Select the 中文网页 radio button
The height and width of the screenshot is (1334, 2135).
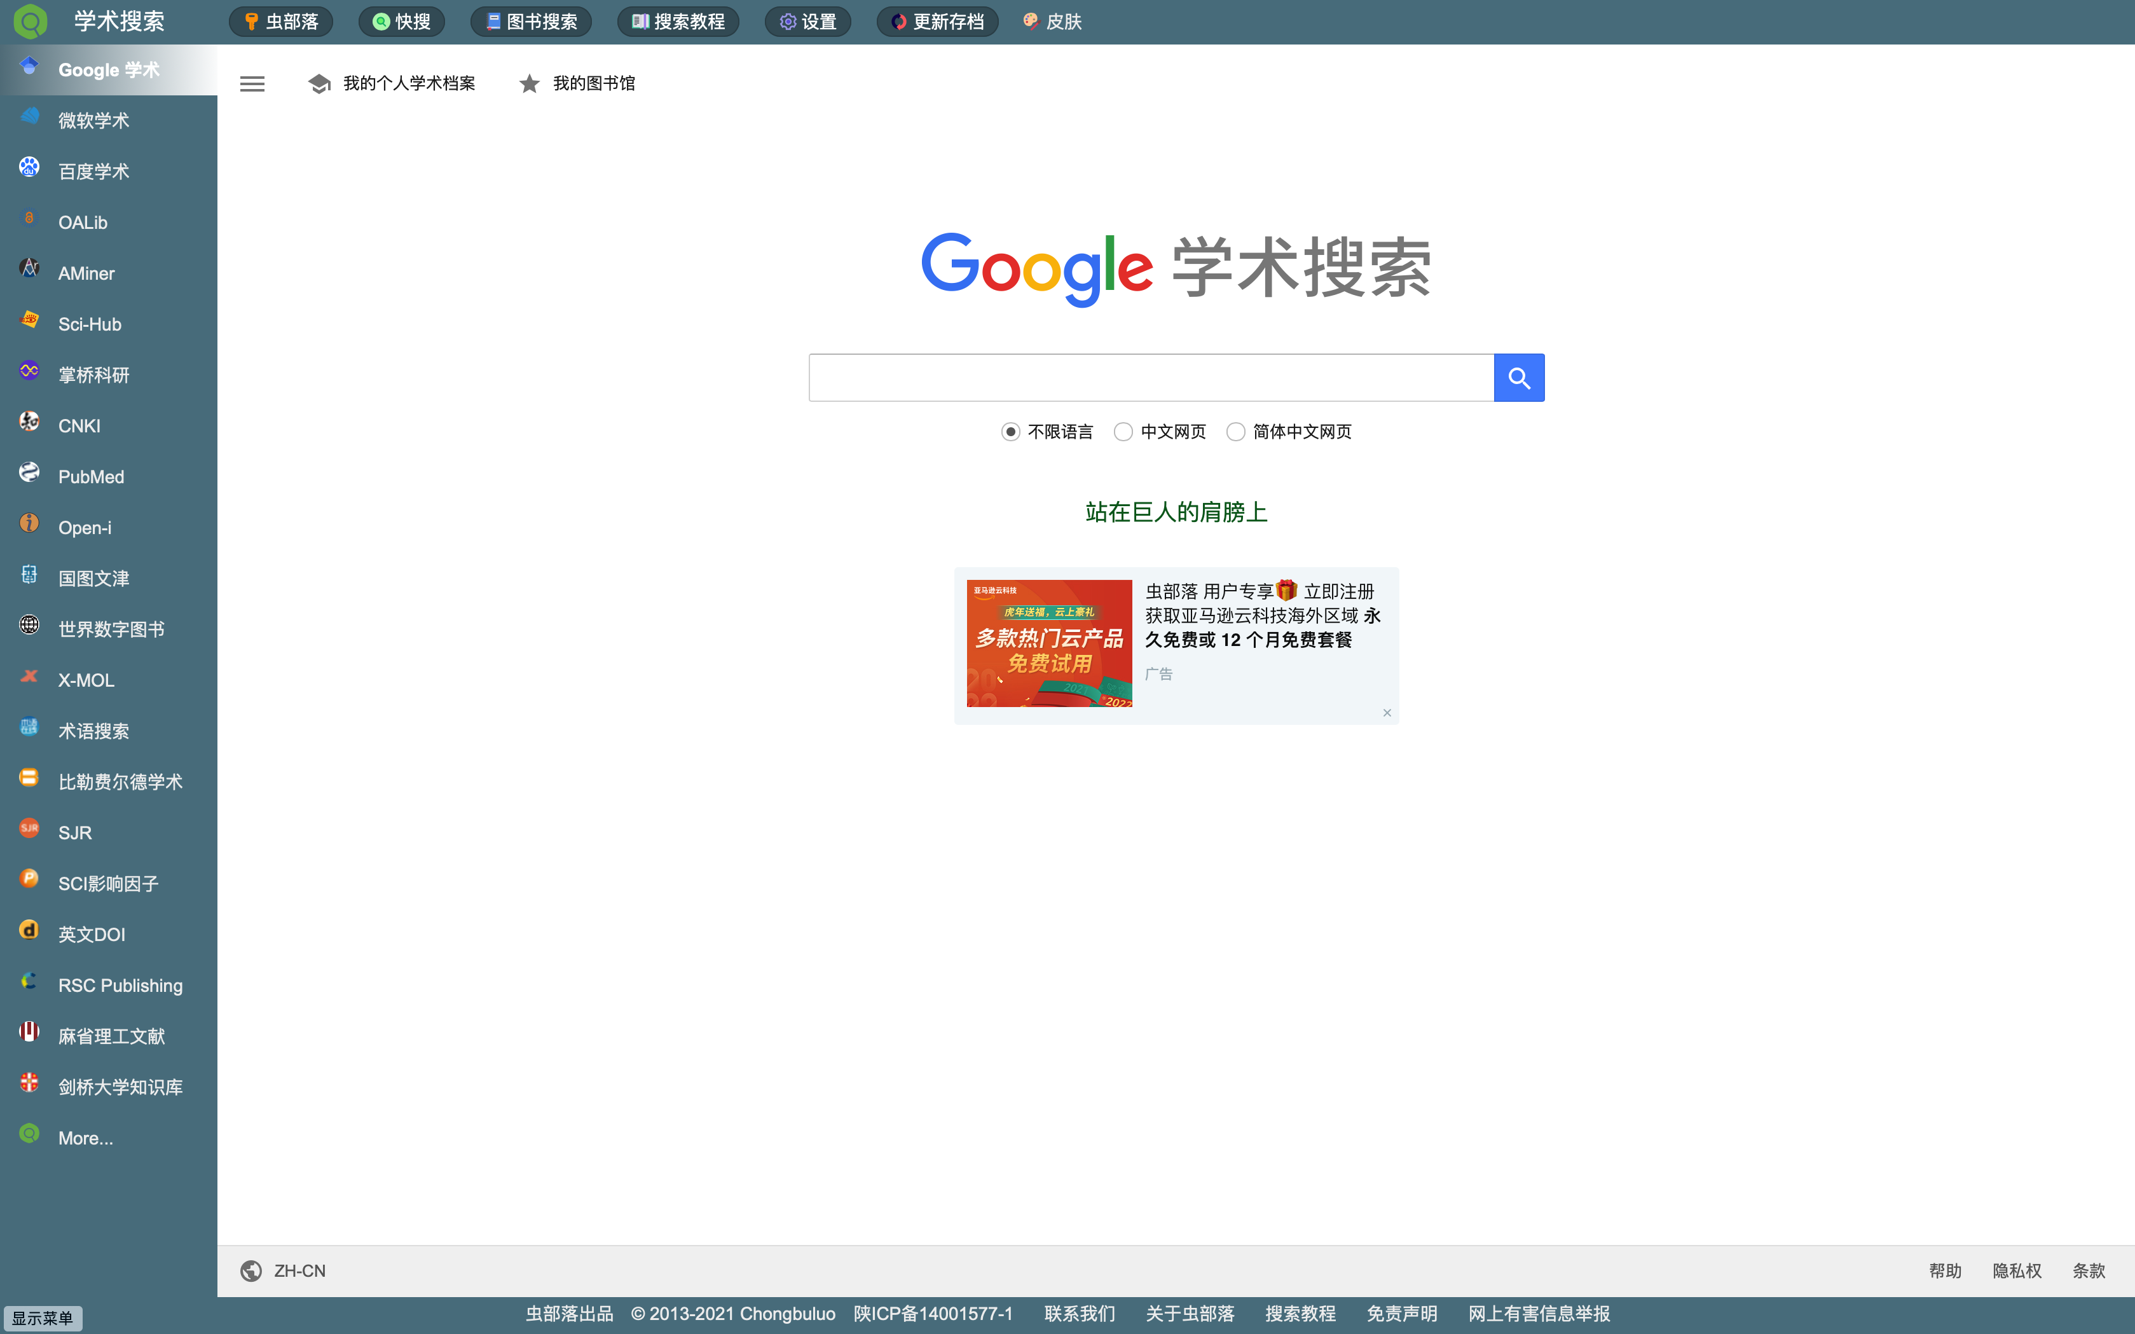1123,432
